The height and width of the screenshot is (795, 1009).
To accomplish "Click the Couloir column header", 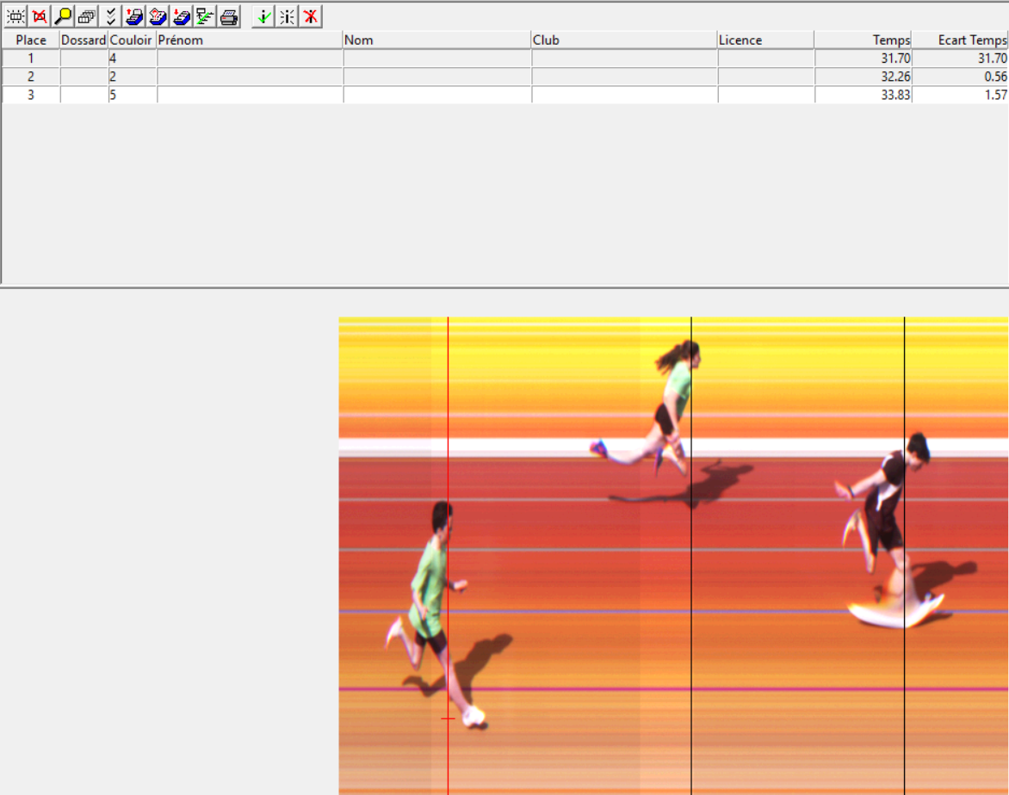I will point(132,40).
